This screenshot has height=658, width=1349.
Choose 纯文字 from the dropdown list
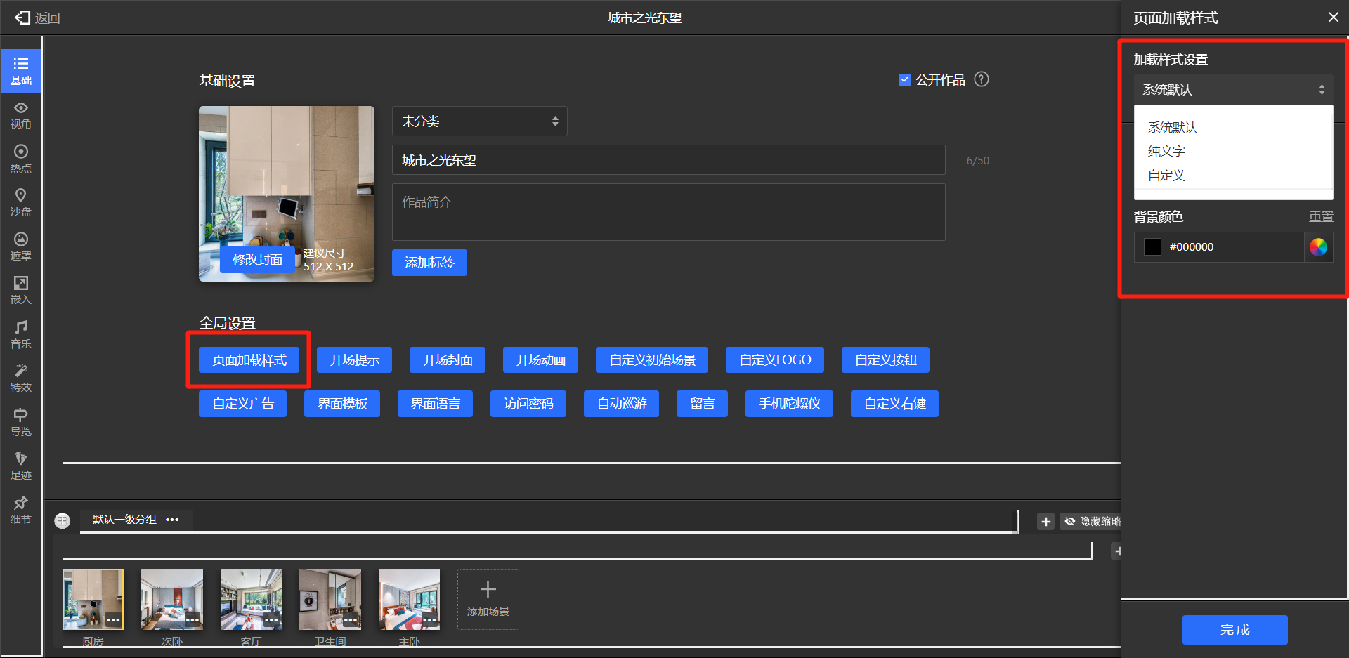click(x=1166, y=152)
